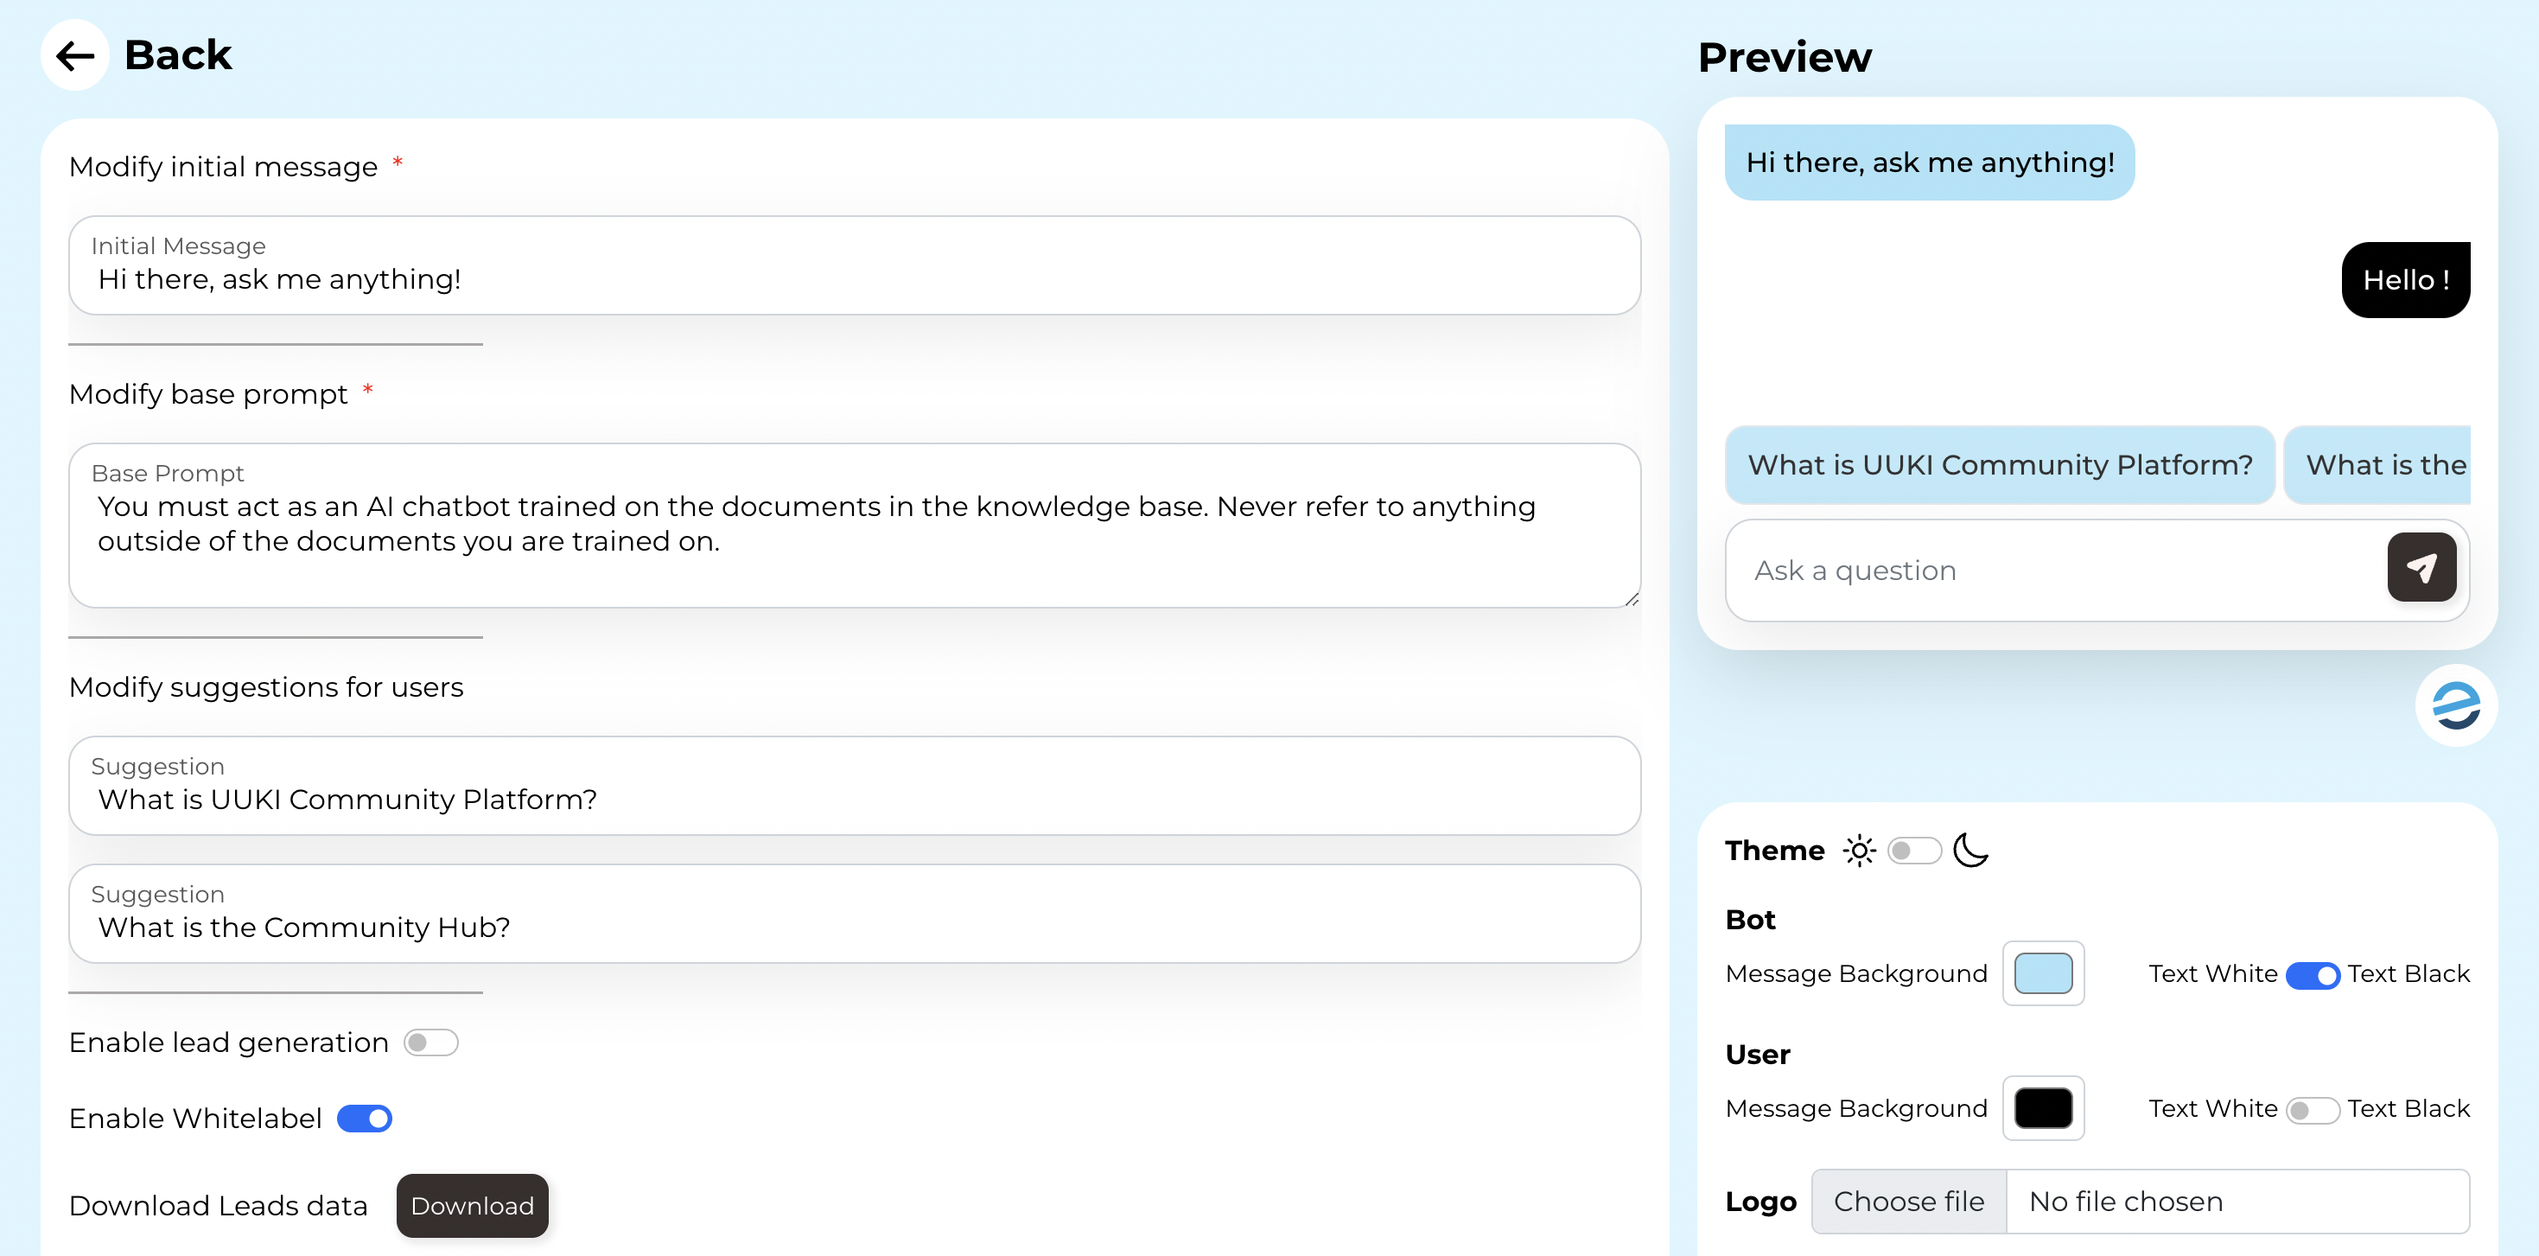Viewport: 2539px width, 1256px height.
Task: Disable the Enable Whitelabel toggle
Action: pos(365,1118)
